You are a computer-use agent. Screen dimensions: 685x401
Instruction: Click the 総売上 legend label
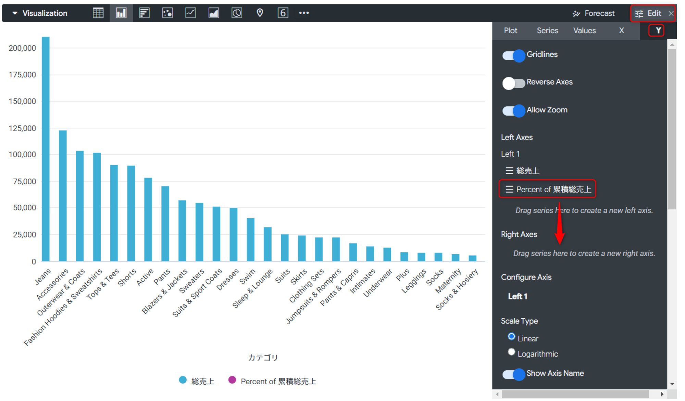(202, 381)
